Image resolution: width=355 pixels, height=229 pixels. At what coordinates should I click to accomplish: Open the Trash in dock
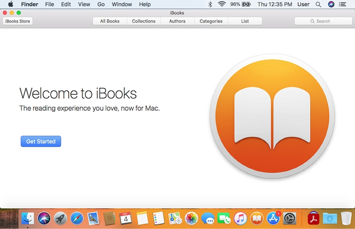(x=346, y=219)
